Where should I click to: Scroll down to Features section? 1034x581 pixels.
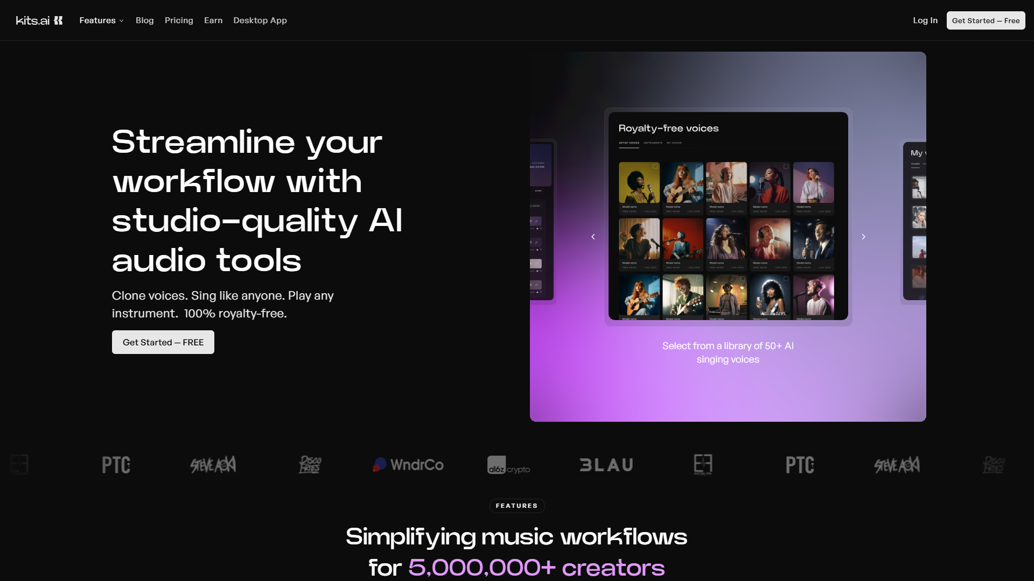click(x=517, y=505)
